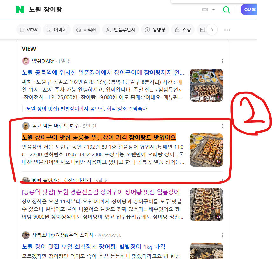Open 상큼소녀 여행&추억 스케치 avatar
The image size is (272, 259).
(x=26, y=235)
